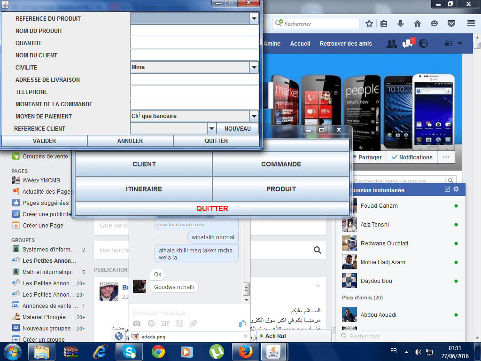This screenshot has width=481, height=361.
Task: Send a thumbs-up like in chat
Action: pos(242,323)
